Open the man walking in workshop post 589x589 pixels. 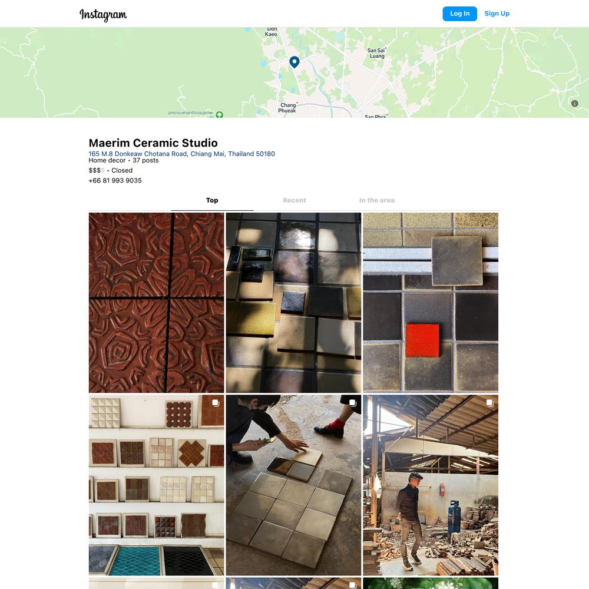(431, 485)
